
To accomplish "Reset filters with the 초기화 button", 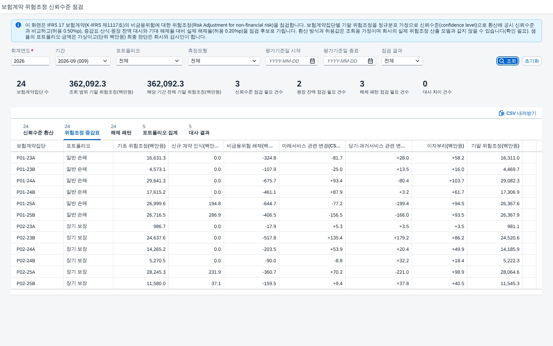I will (532, 61).
